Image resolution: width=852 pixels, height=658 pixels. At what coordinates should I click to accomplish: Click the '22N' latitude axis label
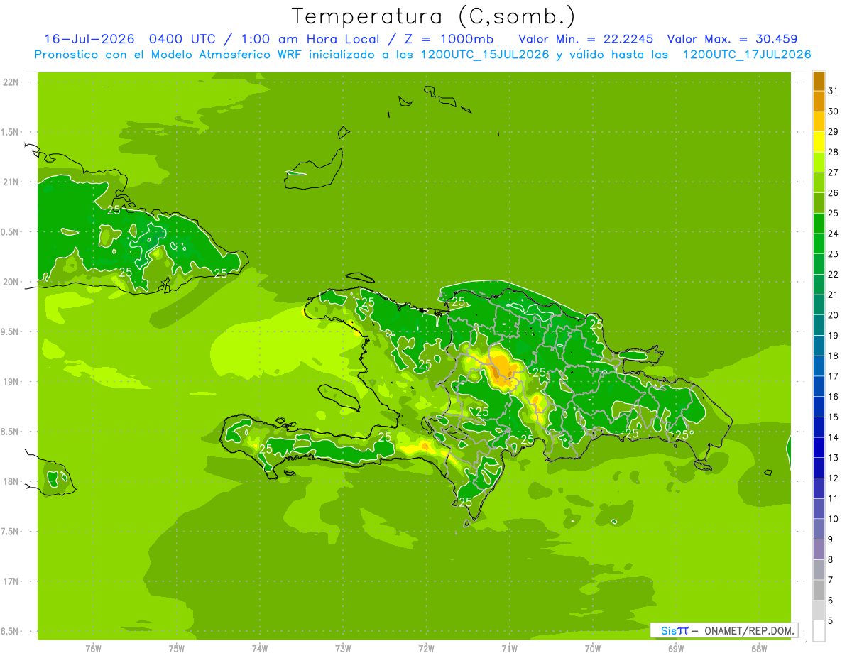pos(11,82)
